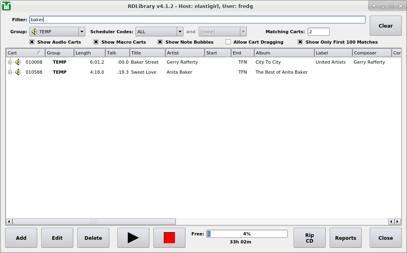Expand the tree node for cart 010008

[x=10, y=62]
